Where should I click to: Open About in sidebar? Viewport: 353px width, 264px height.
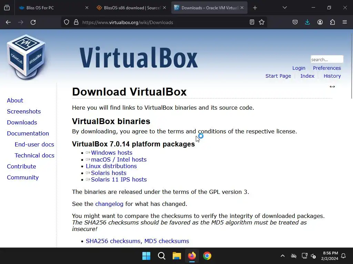tap(15, 100)
